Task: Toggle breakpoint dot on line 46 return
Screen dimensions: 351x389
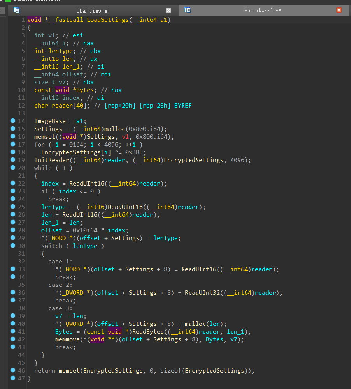Action: pos(12,371)
